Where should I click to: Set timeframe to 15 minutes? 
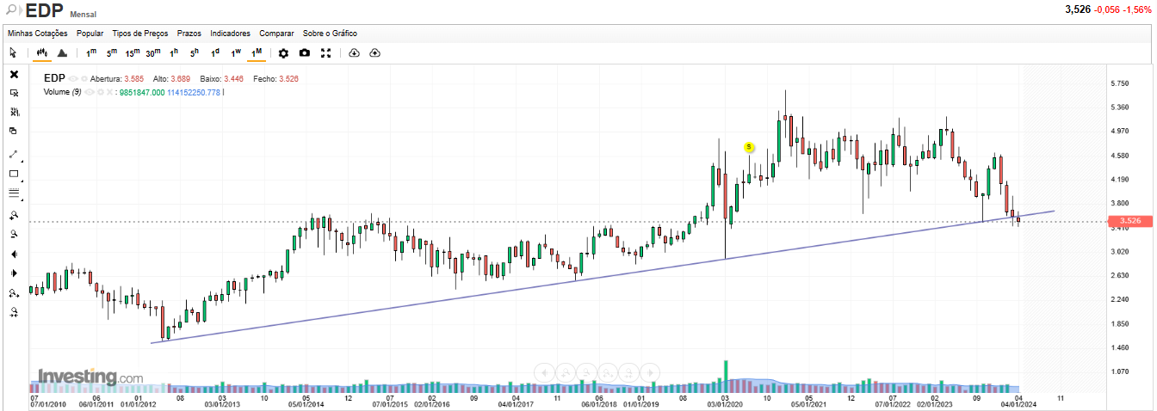click(x=133, y=53)
